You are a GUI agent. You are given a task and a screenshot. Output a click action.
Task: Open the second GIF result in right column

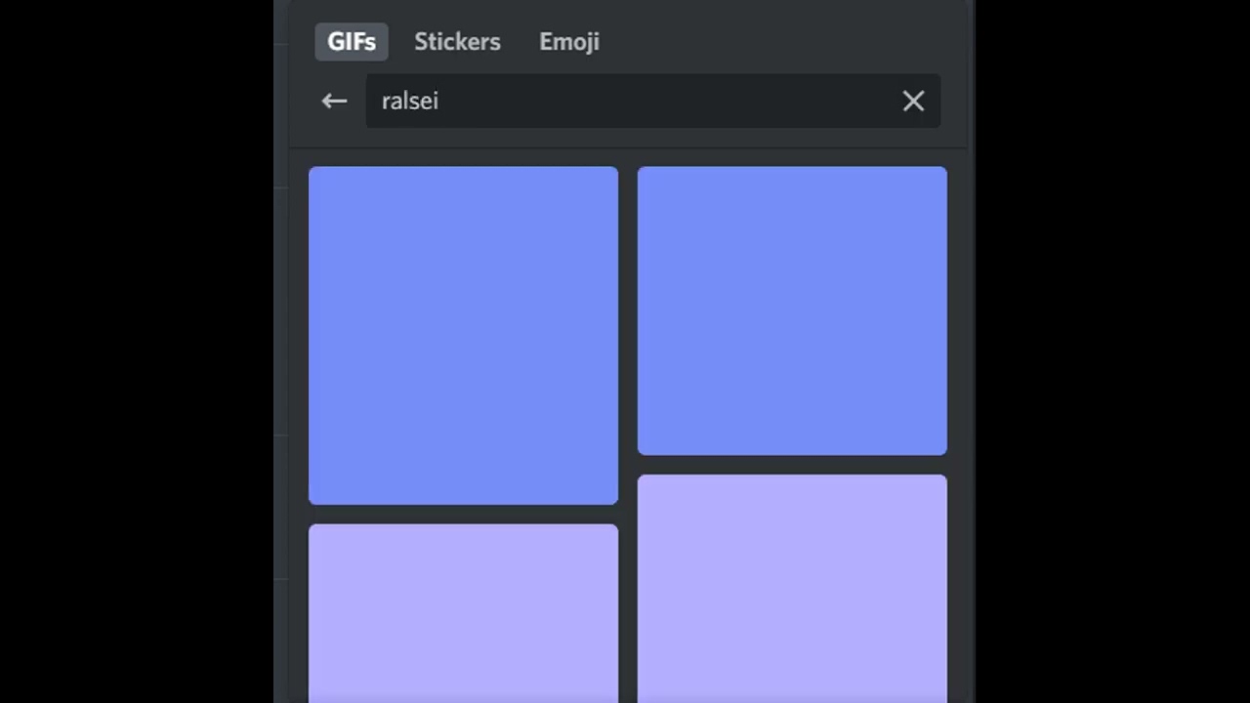pos(792,588)
